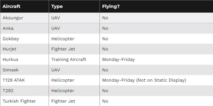The height and width of the screenshot is (106, 213).
Task: Click the Simsek aircraft name
Action: (11, 70)
